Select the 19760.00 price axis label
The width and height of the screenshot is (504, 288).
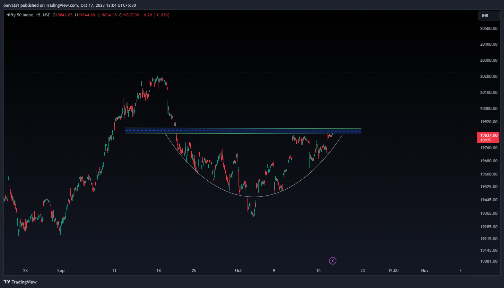coord(489,148)
